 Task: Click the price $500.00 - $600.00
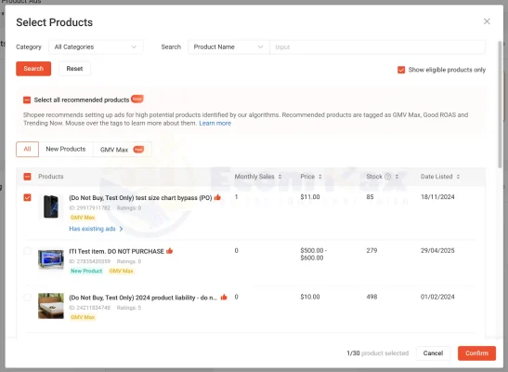point(313,254)
